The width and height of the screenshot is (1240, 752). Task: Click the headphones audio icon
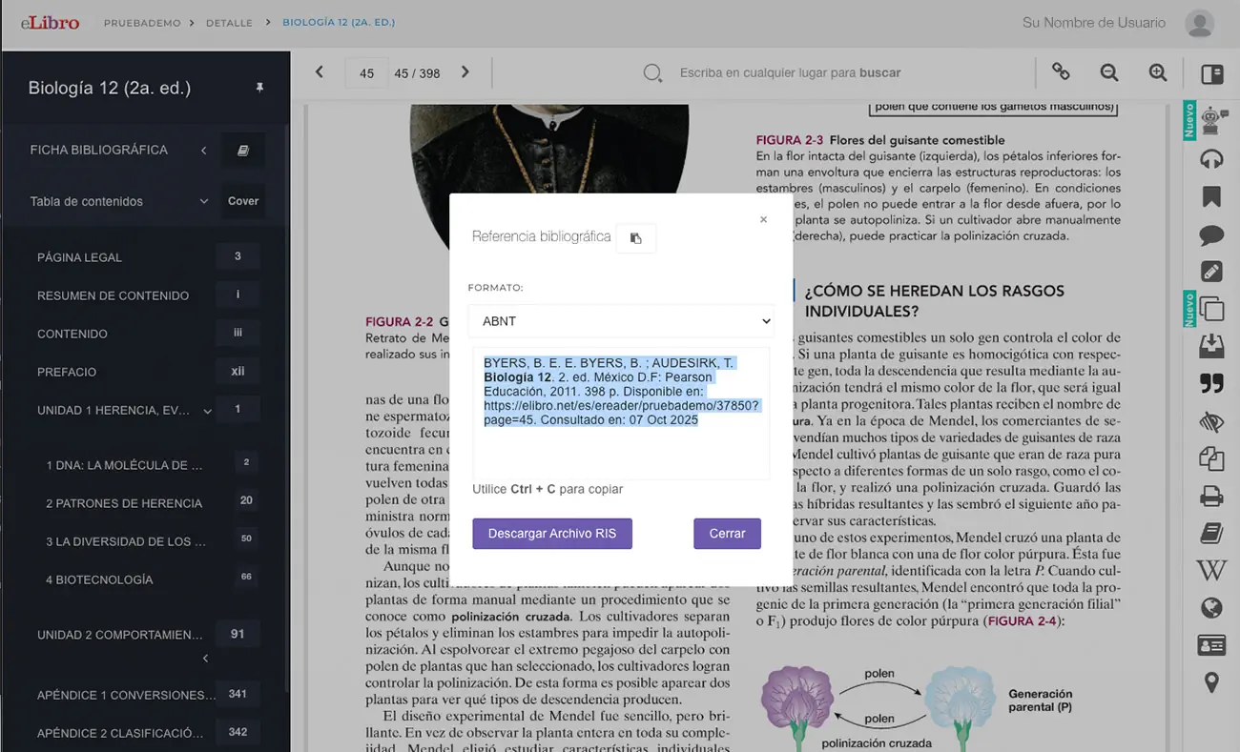click(x=1211, y=159)
